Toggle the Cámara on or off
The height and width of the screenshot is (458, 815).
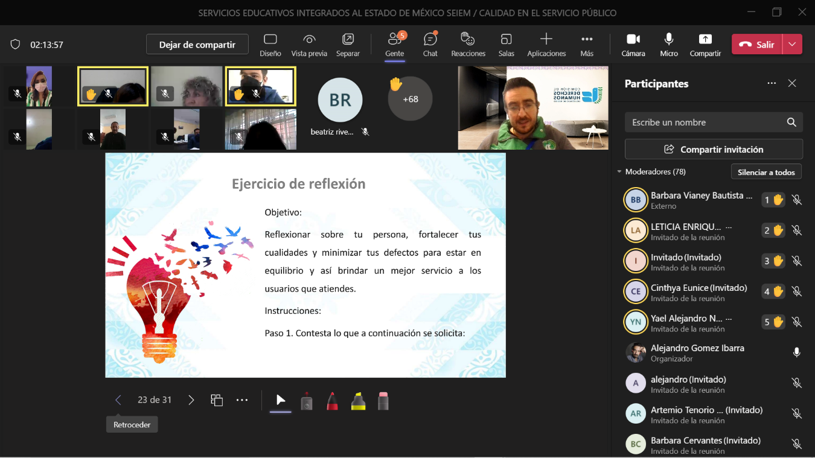633,45
